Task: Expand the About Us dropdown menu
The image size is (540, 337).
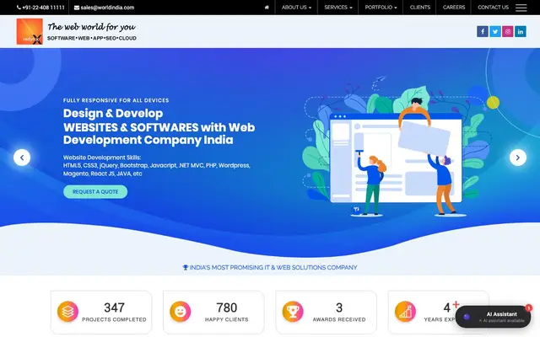Action: pyautogui.click(x=296, y=8)
